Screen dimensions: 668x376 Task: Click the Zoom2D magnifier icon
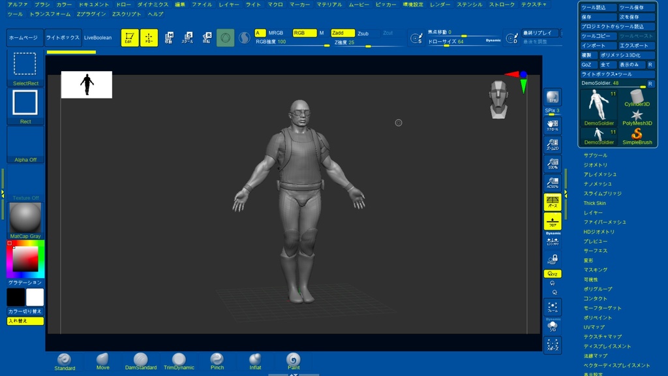553,144
